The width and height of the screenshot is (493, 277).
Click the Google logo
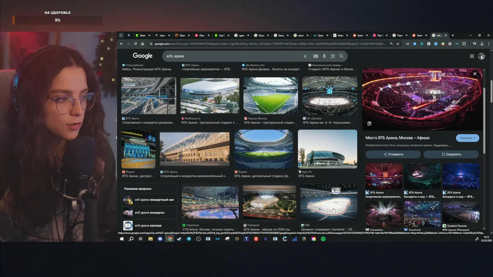143,56
